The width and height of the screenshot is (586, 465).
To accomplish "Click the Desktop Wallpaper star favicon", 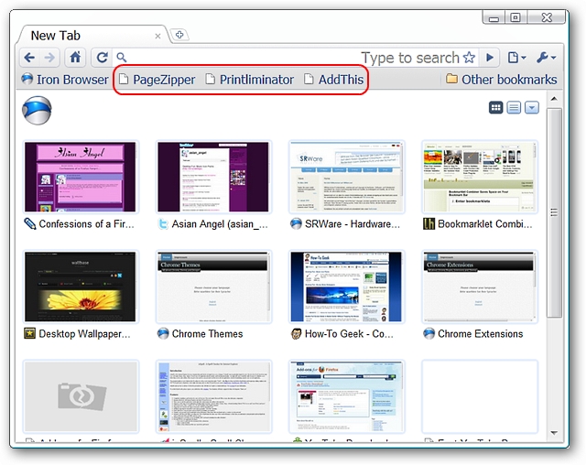I will pyautogui.click(x=29, y=333).
